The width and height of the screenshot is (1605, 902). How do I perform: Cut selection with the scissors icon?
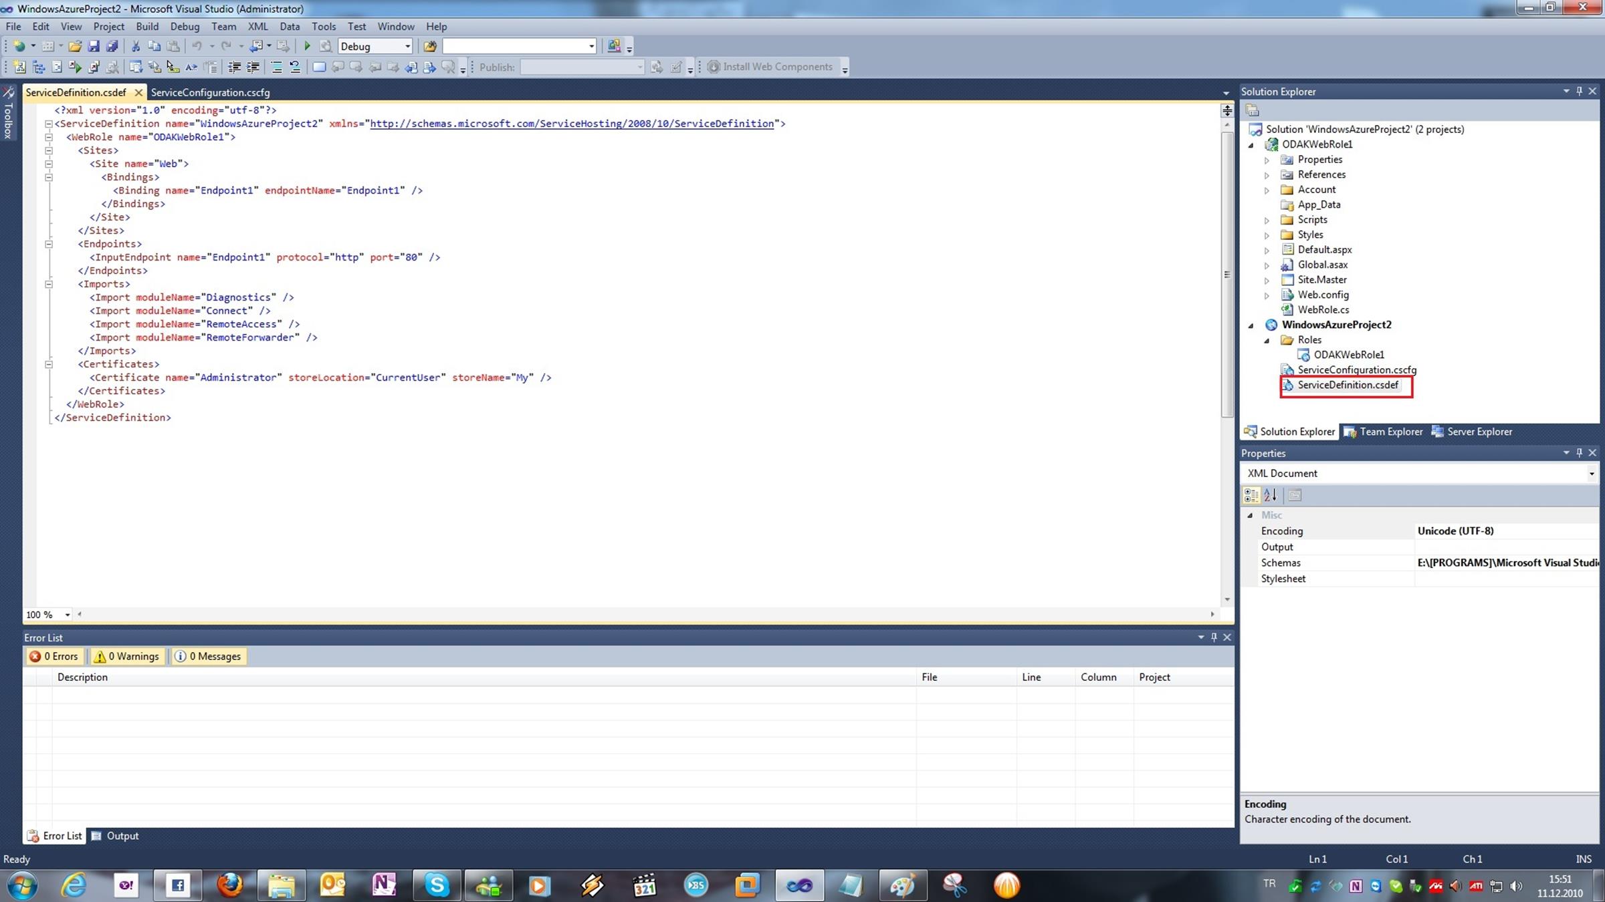pos(136,46)
